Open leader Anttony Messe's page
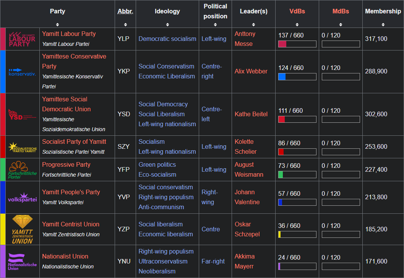The width and height of the screenshot is (404, 278). click(245, 39)
